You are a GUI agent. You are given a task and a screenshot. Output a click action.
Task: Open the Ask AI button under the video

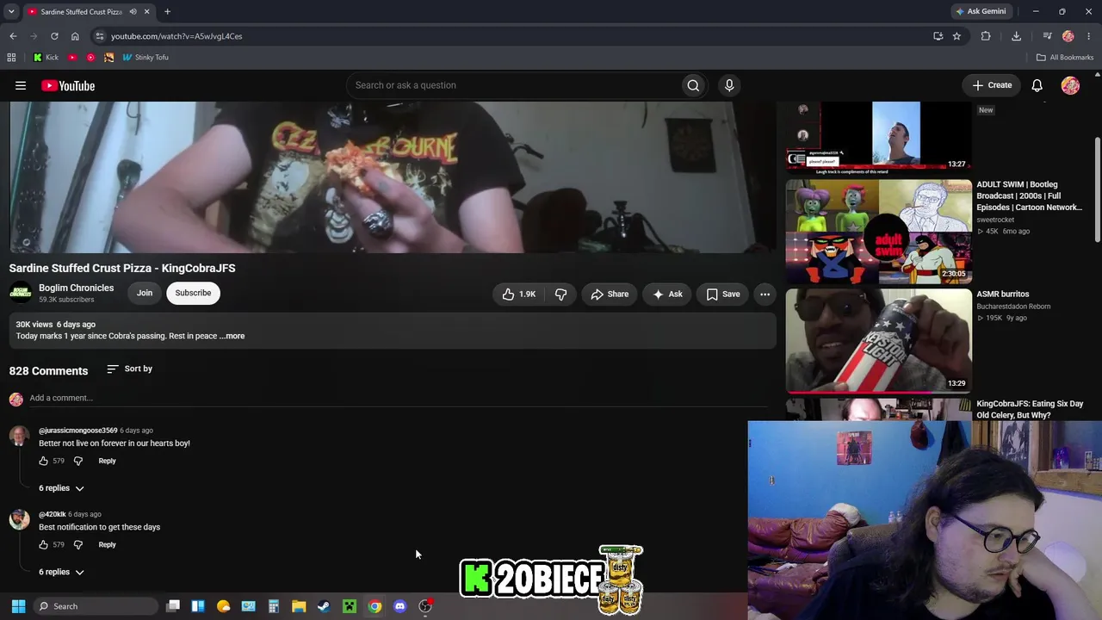667,294
